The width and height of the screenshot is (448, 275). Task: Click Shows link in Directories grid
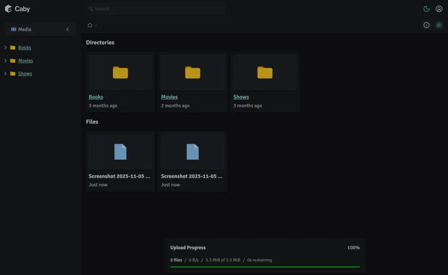click(241, 97)
